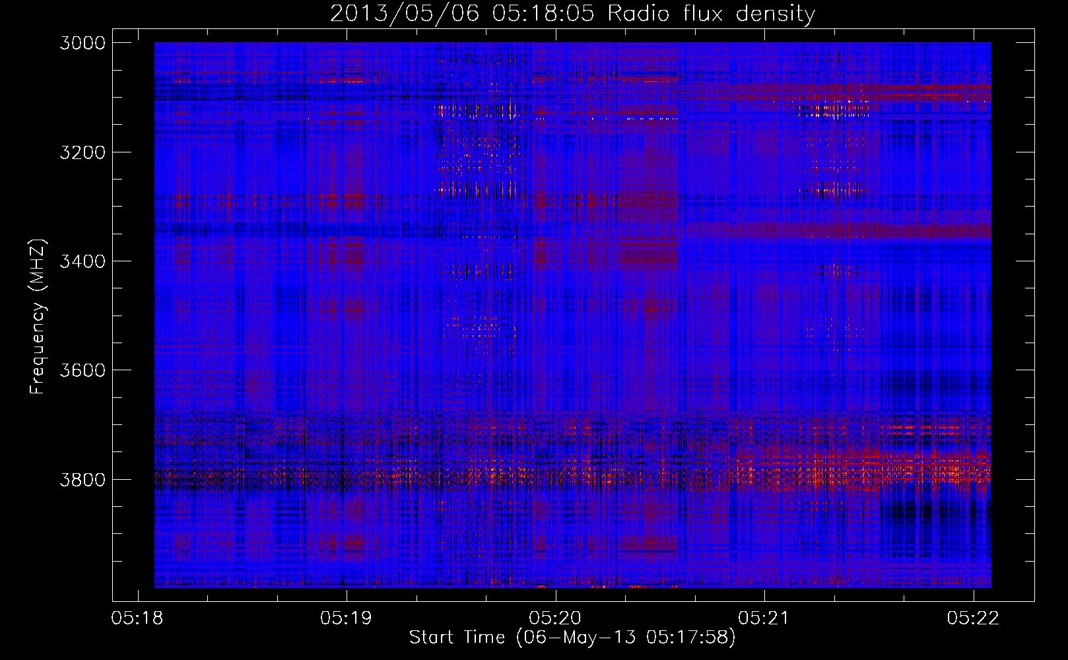Click the 3400 frequency axis label
1068x660 pixels.
coord(83,261)
